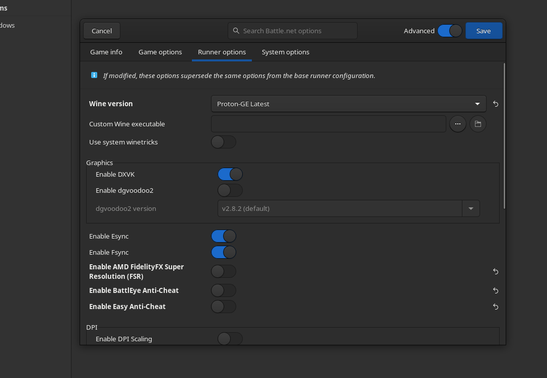Viewport: 547px width, 378px height.
Task: Click the 'Enable Esync' label
Action: pyautogui.click(x=109, y=236)
